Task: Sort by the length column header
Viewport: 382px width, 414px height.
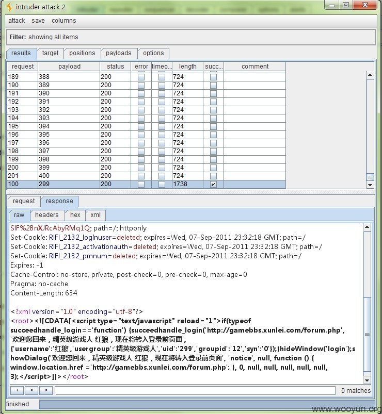Action: pos(188,67)
